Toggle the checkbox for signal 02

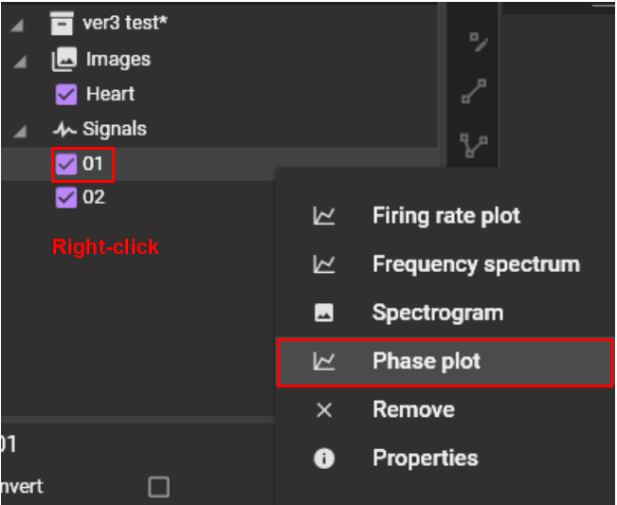[x=66, y=198]
